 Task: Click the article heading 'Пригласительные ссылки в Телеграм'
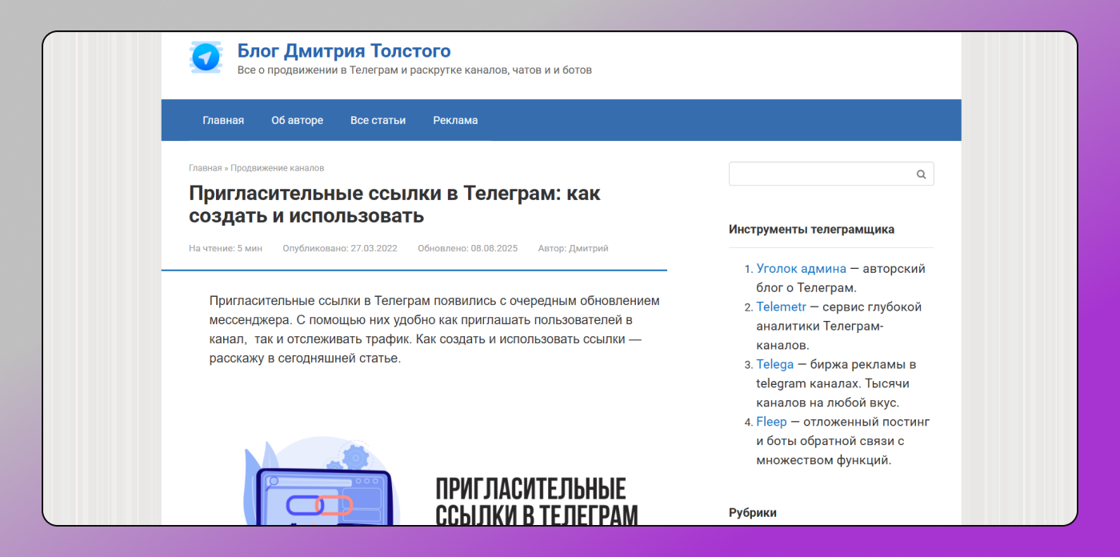[394, 205]
